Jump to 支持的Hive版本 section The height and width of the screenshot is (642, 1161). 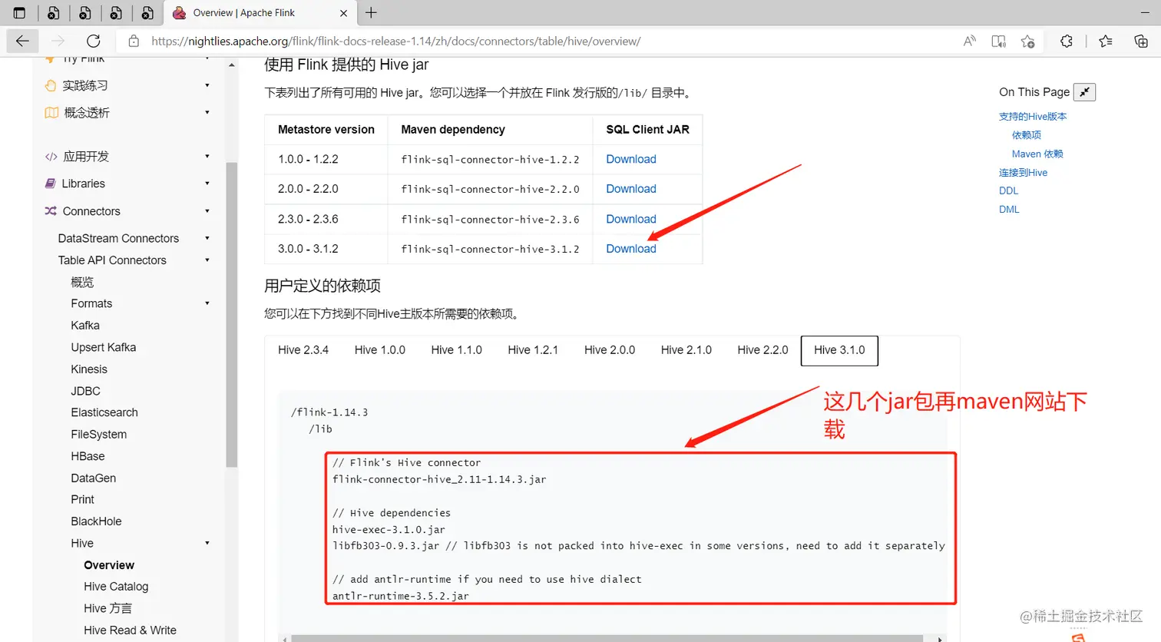(x=1033, y=117)
